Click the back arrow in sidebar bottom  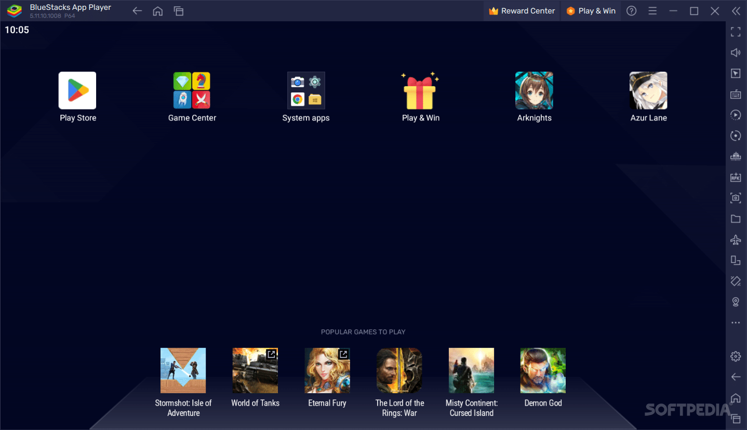pyautogui.click(x=736, y=377)
